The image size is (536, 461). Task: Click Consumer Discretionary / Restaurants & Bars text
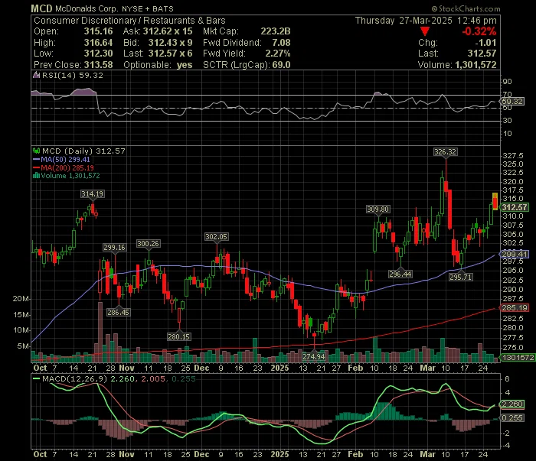click(x=129, y=21)
